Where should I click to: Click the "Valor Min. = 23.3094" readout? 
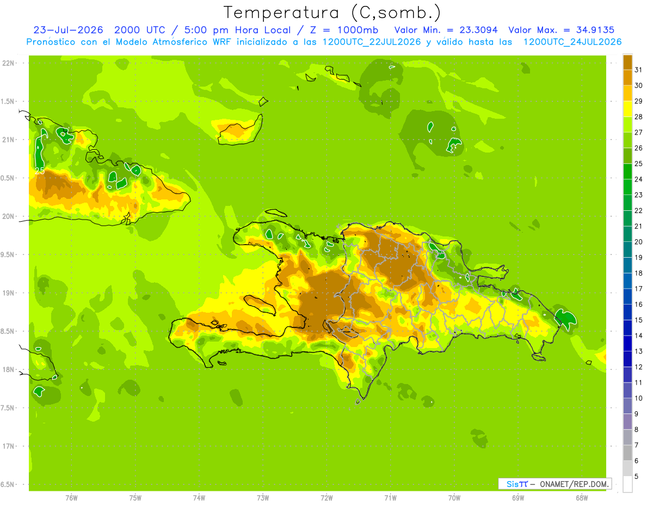445,30
